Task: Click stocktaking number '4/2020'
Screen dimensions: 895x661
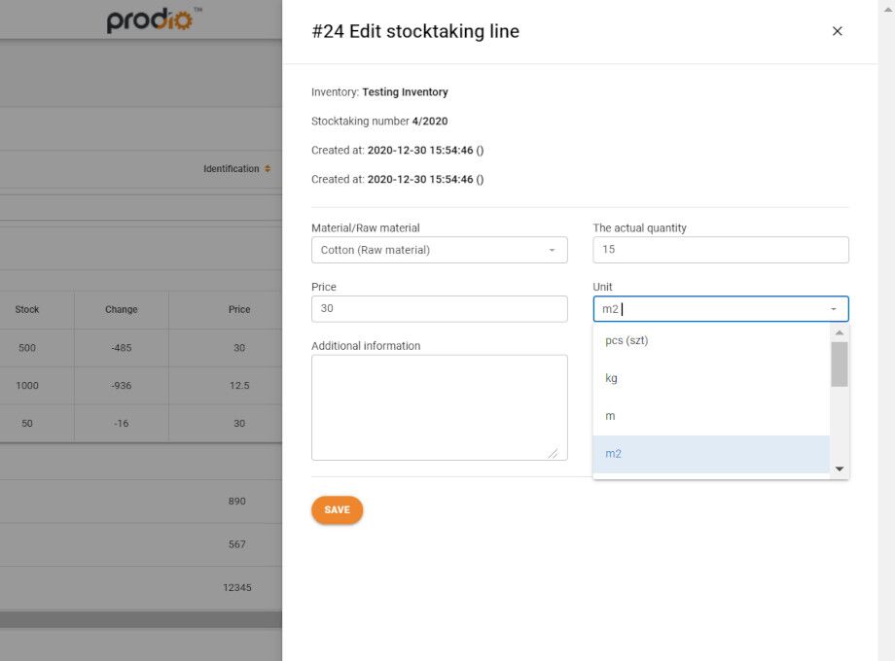Action: pos(430,121)
